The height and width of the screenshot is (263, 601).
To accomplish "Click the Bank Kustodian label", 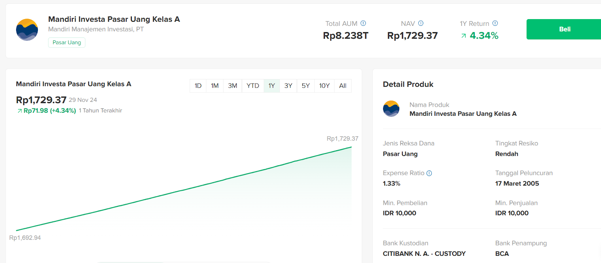I will pos(405,243).
